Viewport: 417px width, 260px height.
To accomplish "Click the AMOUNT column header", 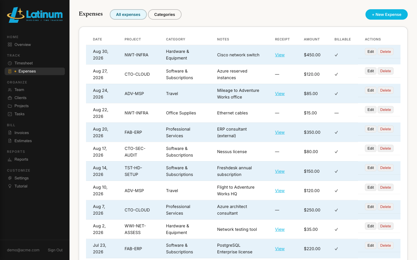I will click(312, 39).
